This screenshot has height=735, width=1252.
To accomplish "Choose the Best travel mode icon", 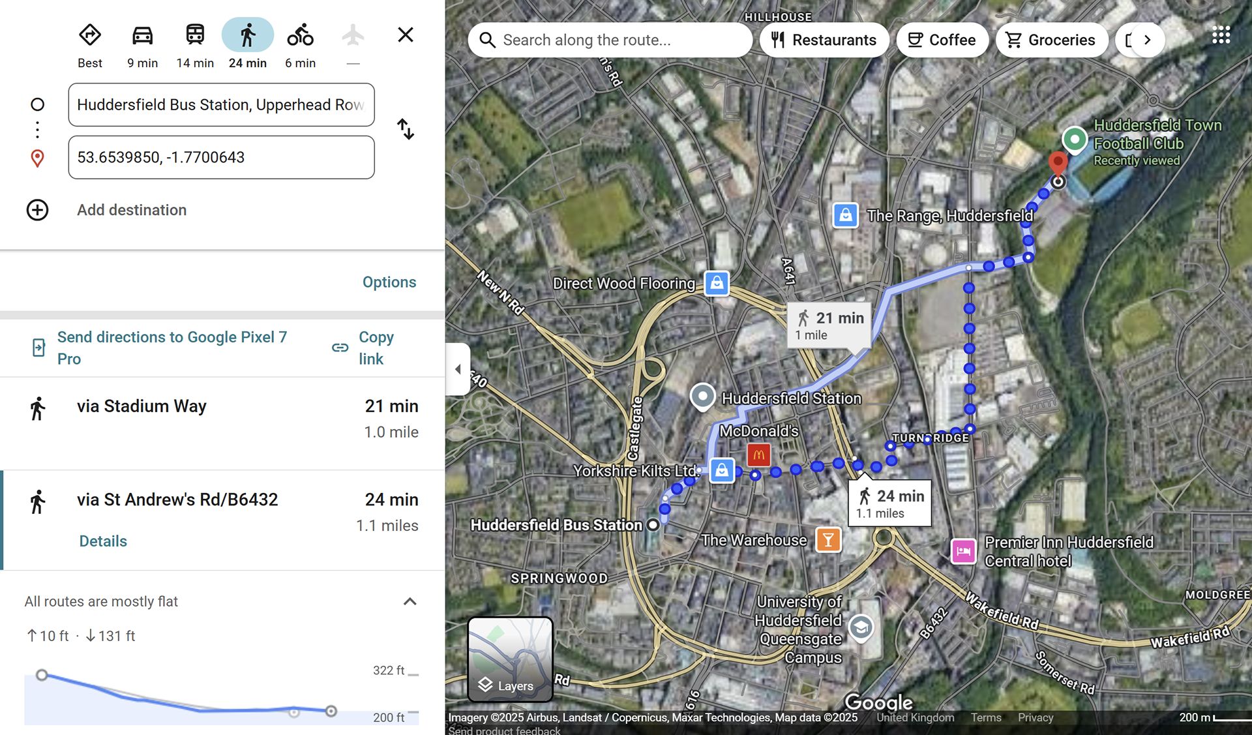I will 90,35.
